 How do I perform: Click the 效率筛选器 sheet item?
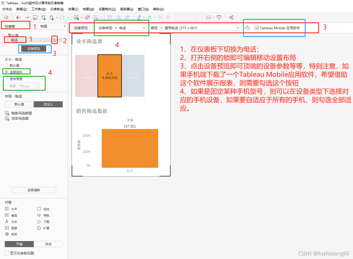click(x=17, y=118)
